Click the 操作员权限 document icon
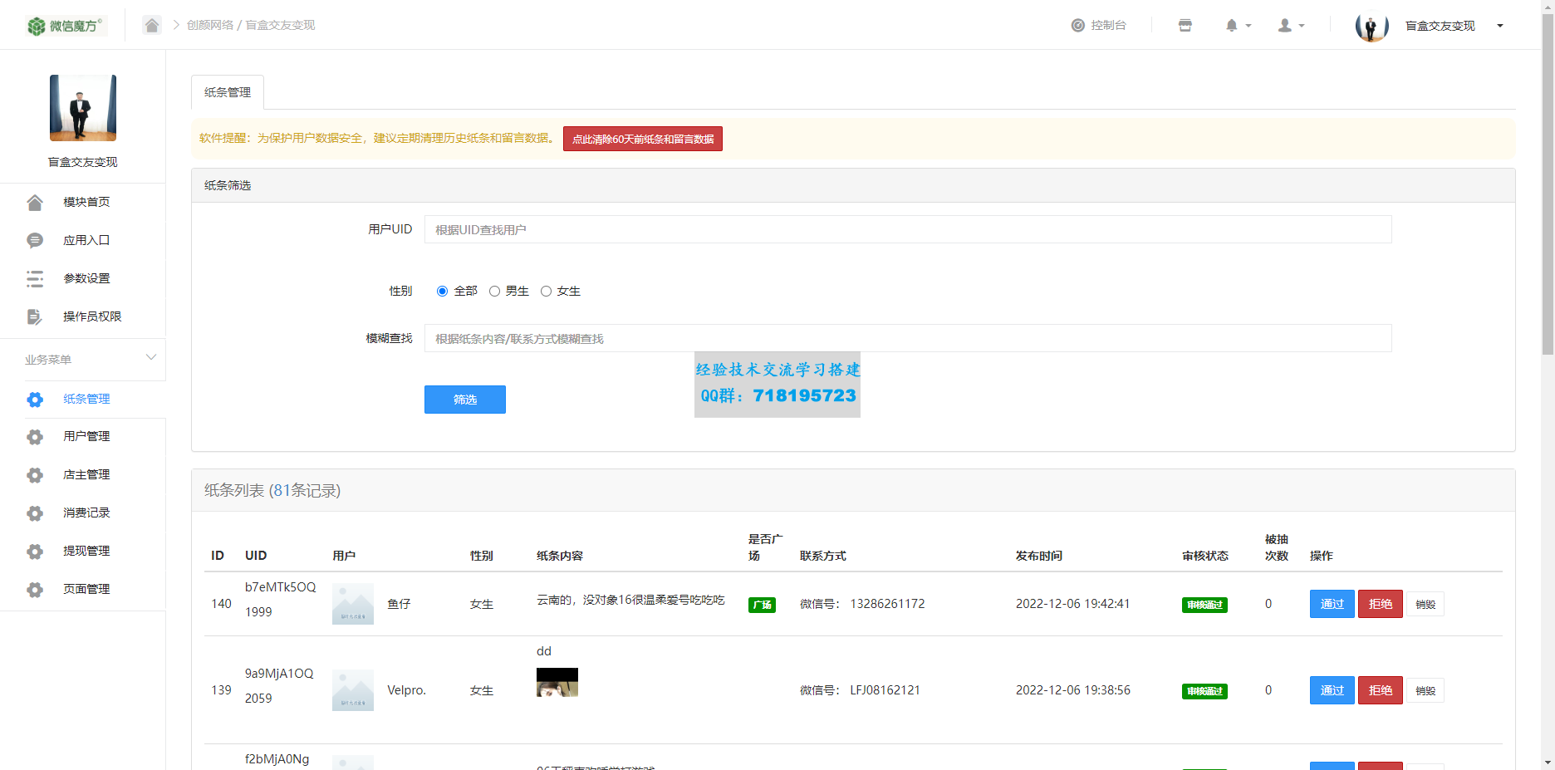The width and height of the screenshot is (1555, 770). click(x=35, y=317)
